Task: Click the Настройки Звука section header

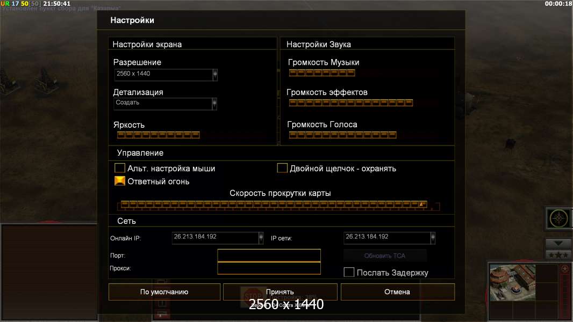Action: pos(319,44)
